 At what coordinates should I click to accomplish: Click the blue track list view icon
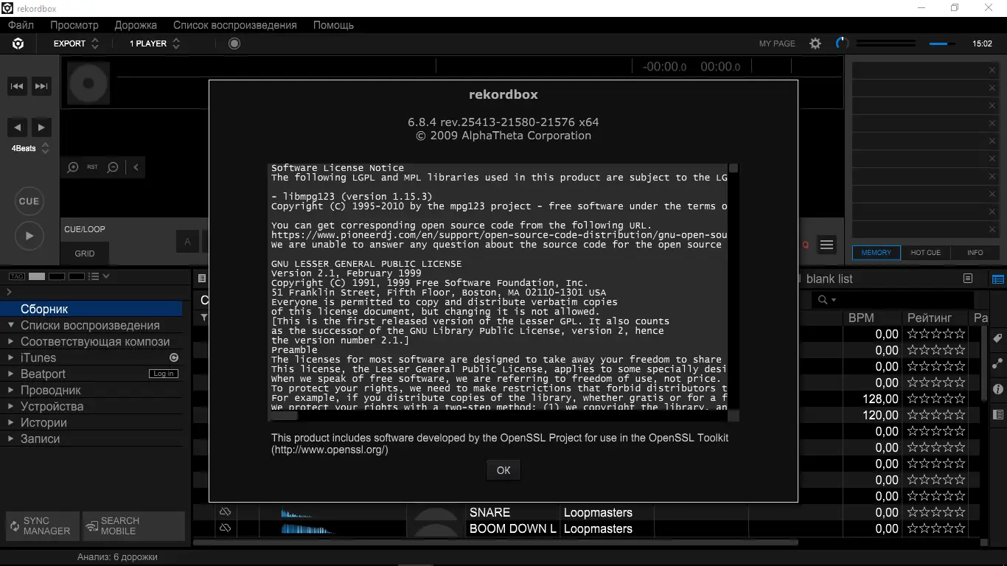tap(998, 279)
